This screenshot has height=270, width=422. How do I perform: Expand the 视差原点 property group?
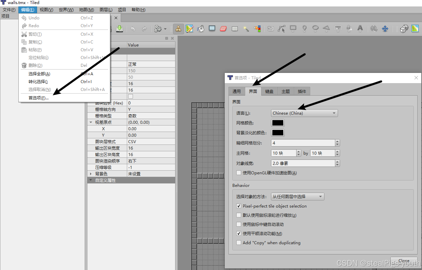[91, 122]
